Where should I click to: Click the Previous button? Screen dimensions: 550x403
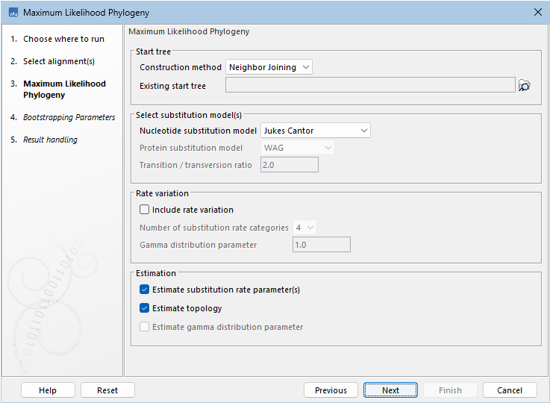pyautogui.click(x=331, y=390)
